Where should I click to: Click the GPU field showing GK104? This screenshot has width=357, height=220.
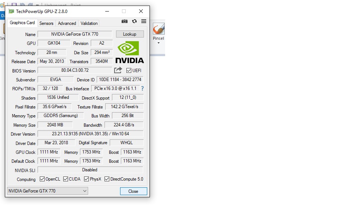54,43
